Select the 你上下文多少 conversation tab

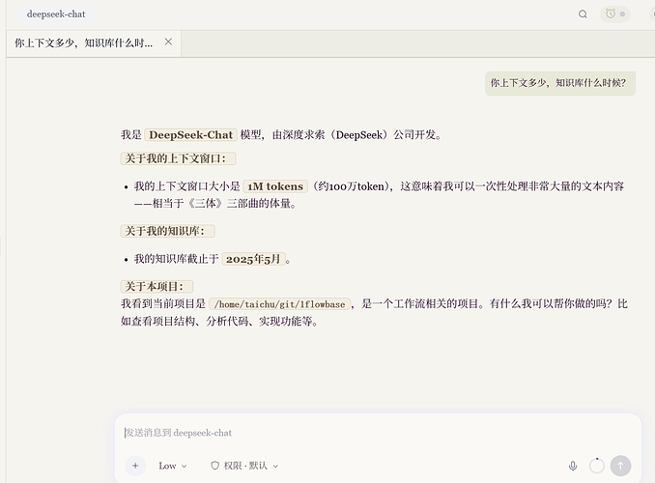click(x=94, y=43)
